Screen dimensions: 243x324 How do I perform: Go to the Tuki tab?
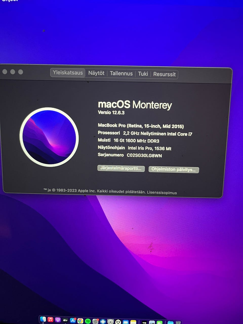click(x=143, y=74)
